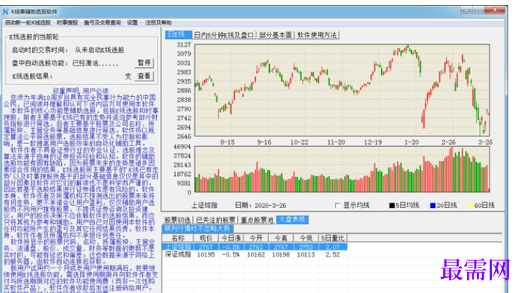Viewport: 524px width, 293px height.
Task: Click the 深证成指 今低 value 10113
Action: pos(306,254)
